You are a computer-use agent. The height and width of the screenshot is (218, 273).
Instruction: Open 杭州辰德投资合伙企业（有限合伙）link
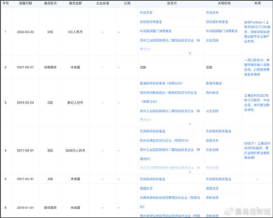point(164,140)
